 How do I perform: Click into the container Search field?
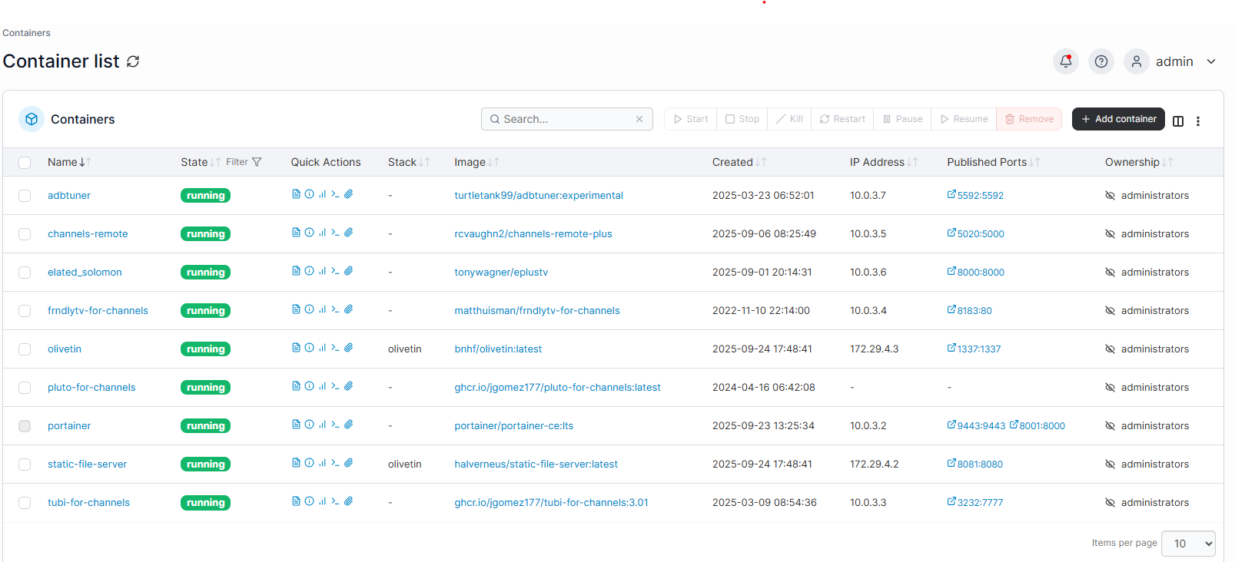566,119
